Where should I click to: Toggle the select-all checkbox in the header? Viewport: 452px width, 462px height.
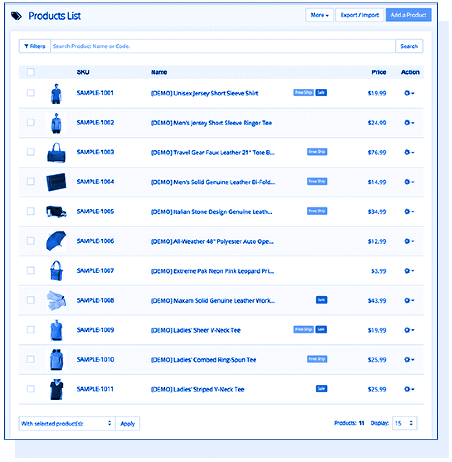(30, 72)
